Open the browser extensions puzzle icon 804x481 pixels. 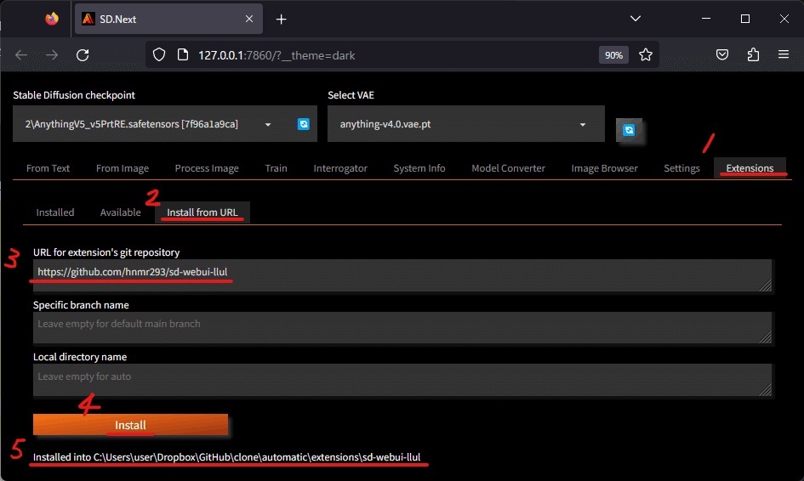753,54
